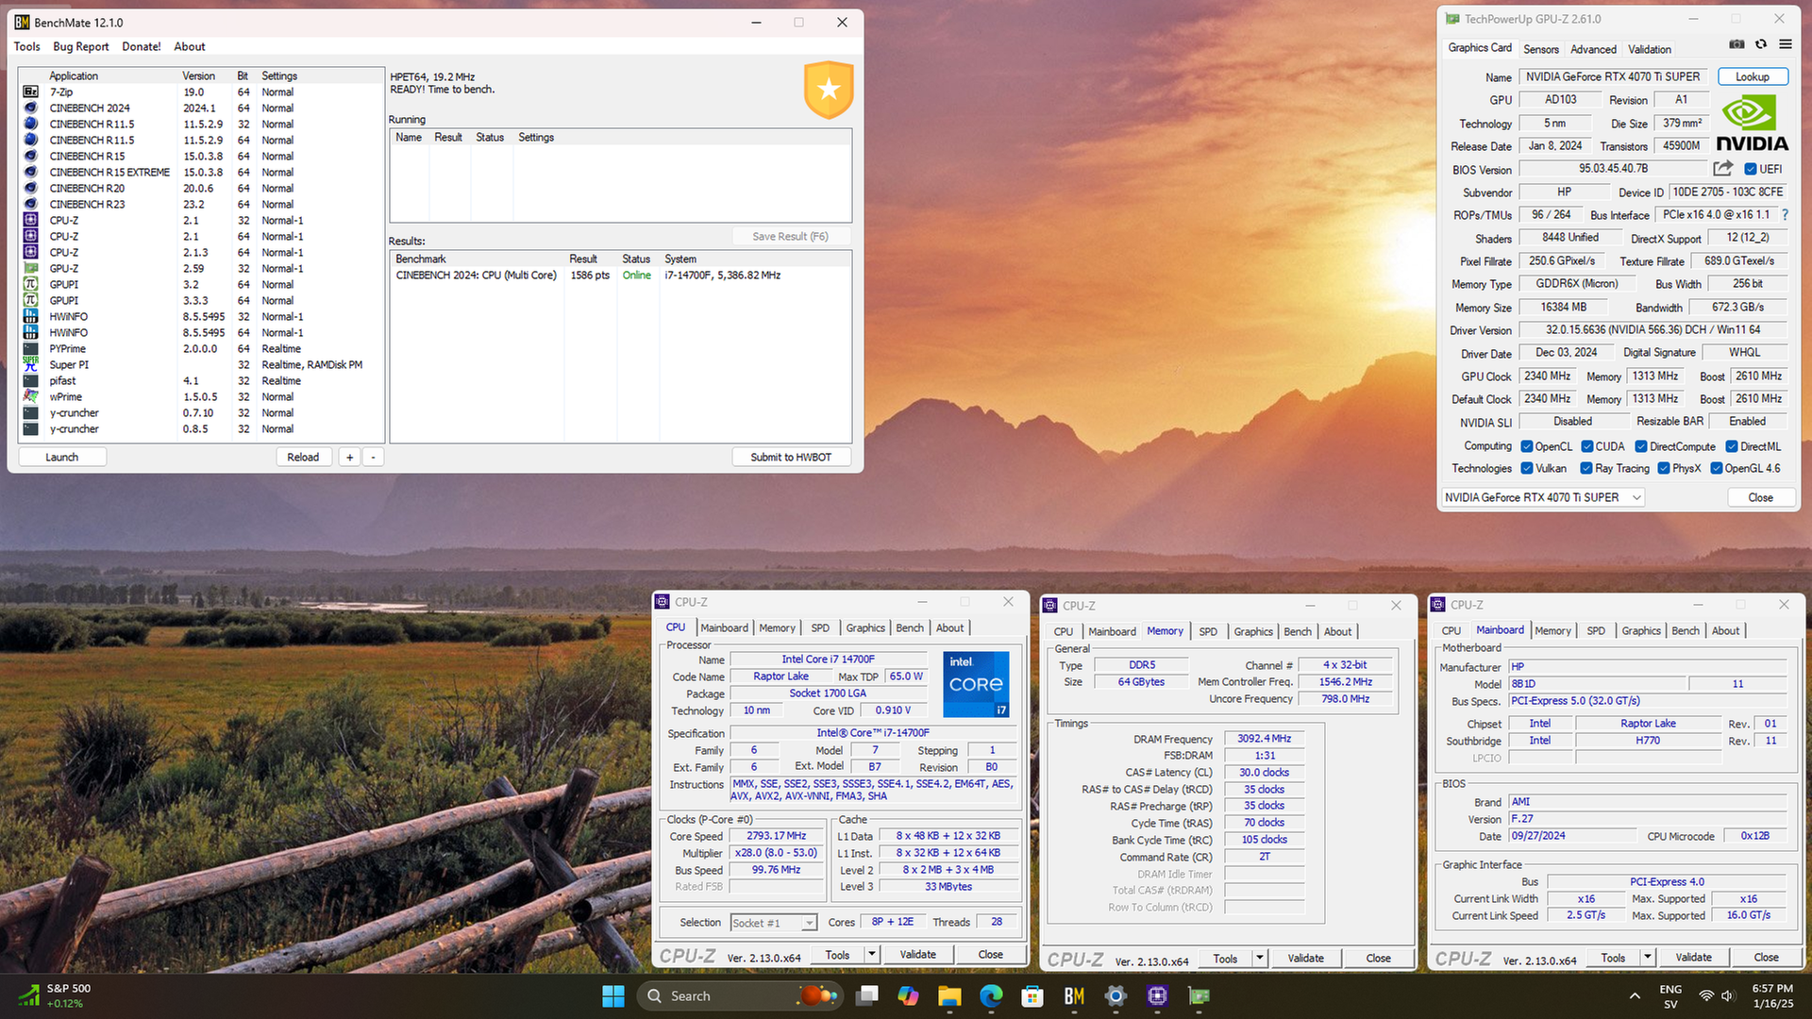Open BenchMate Tools menu
Image resolution: width=1812 pixels, height=1019 pixels.
tap(26, 46)
